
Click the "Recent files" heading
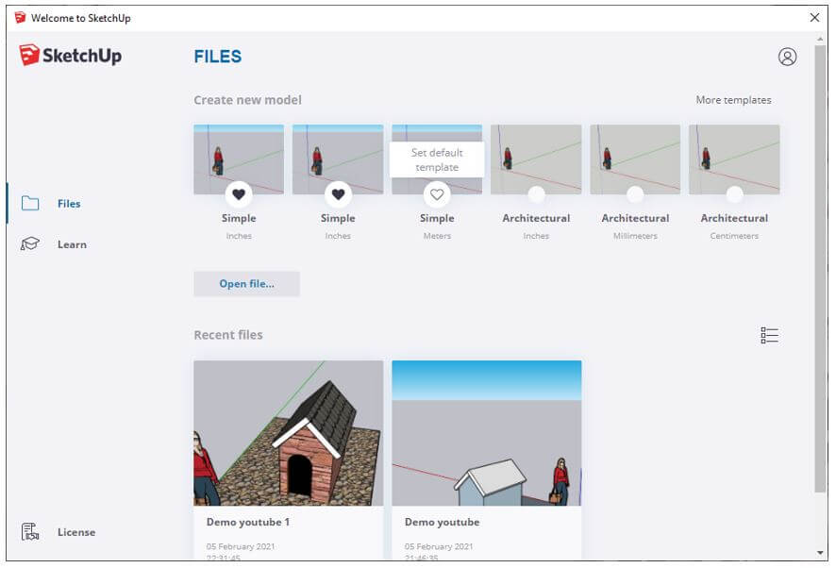click(x=228, y=335)
